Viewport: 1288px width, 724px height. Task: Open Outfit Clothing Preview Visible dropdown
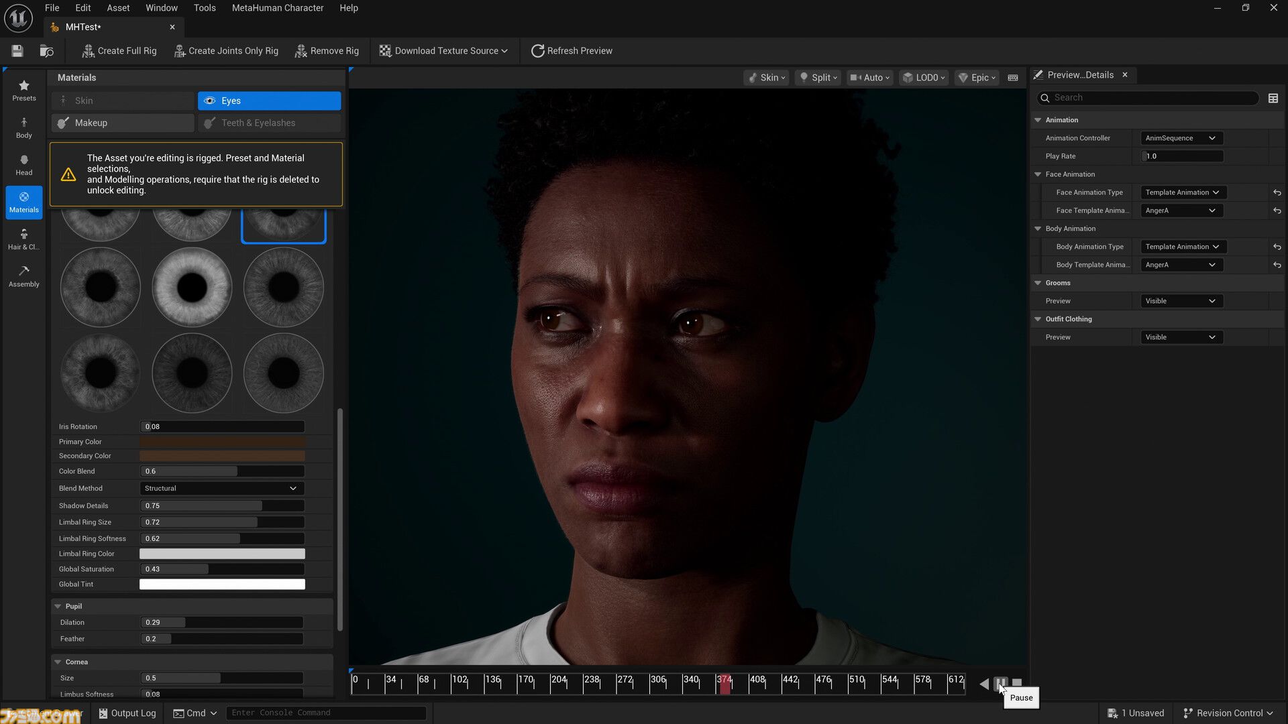point(1181,337)
